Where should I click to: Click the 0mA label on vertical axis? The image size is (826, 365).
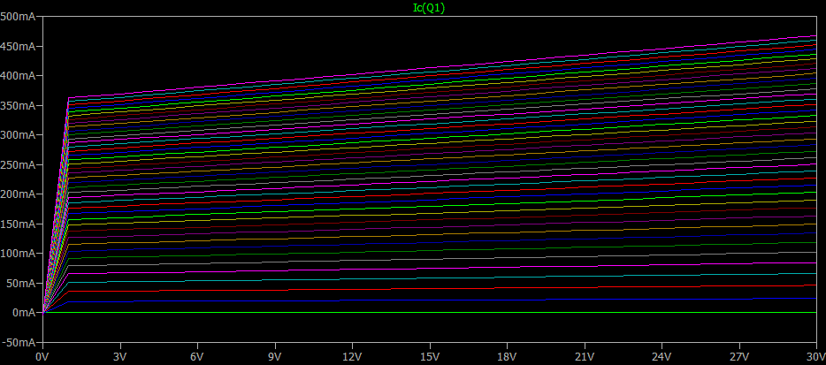pyautogui.click(x=23, y=313)
